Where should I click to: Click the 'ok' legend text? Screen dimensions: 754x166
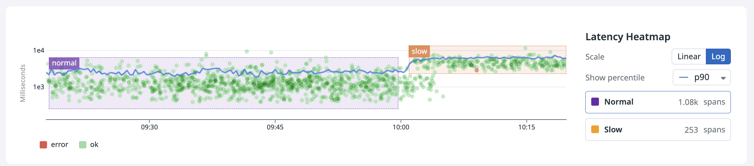(94, 145)
